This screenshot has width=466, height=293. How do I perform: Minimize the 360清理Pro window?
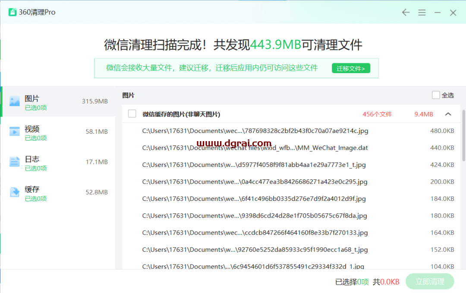click(438, 12)
